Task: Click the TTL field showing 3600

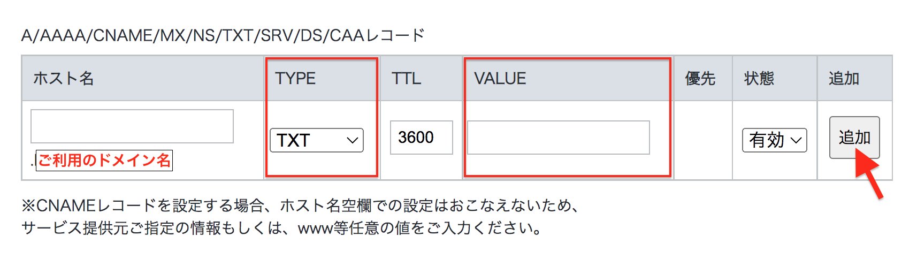Action: pos(421,138)
